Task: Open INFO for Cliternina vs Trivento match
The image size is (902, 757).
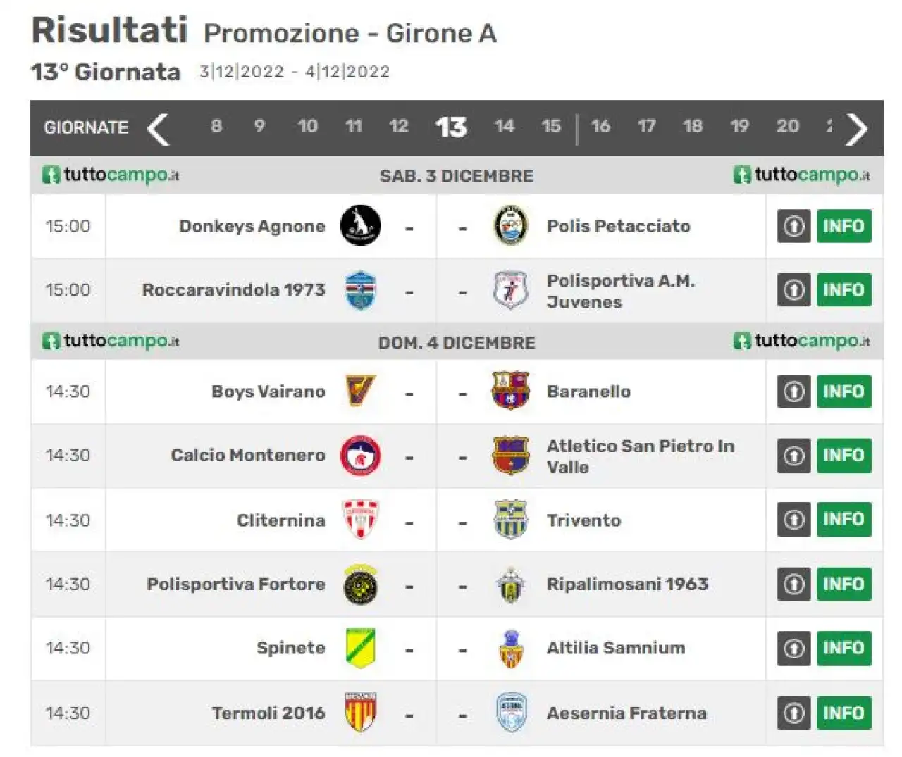Action: [844, 519]
